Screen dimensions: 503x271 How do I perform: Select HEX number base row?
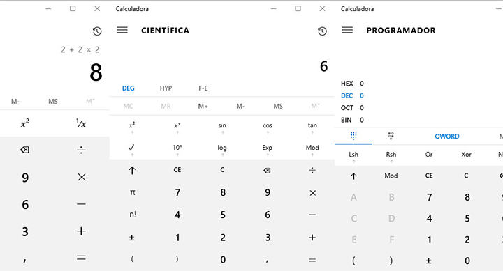(352, 84)
